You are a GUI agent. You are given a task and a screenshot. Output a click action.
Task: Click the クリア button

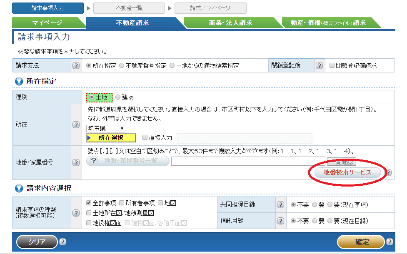coord(37,242)
